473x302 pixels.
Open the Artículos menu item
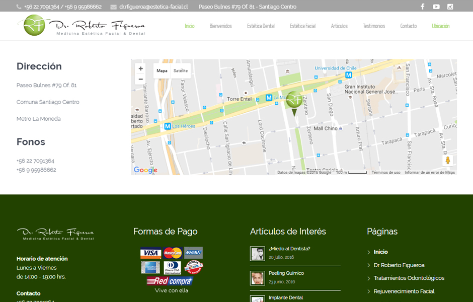[339, 26]
